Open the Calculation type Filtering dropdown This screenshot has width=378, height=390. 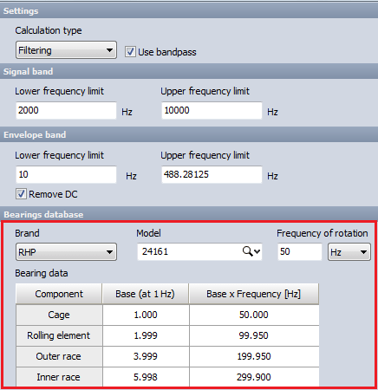point(66,50)
